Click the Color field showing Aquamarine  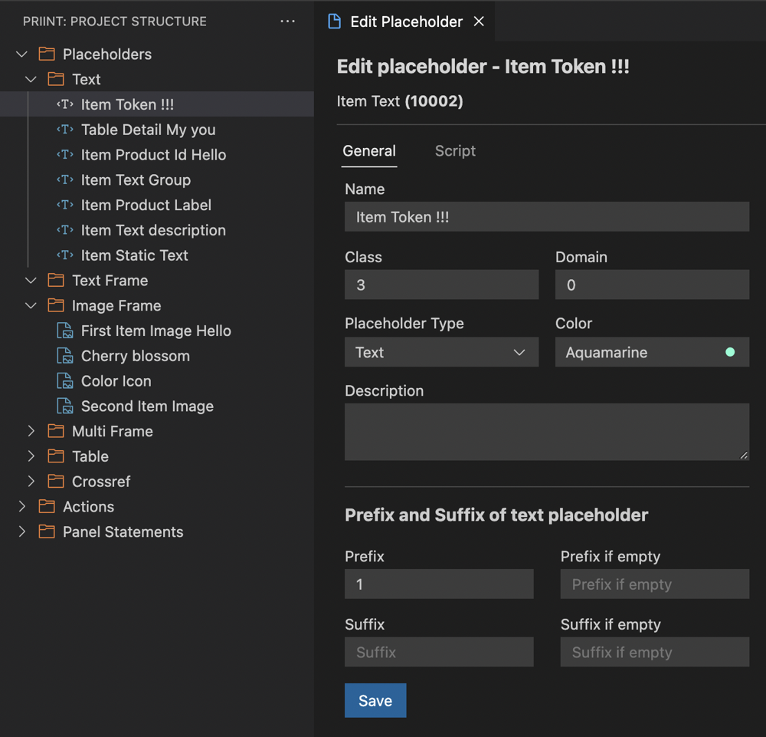[x=652, y=352]
